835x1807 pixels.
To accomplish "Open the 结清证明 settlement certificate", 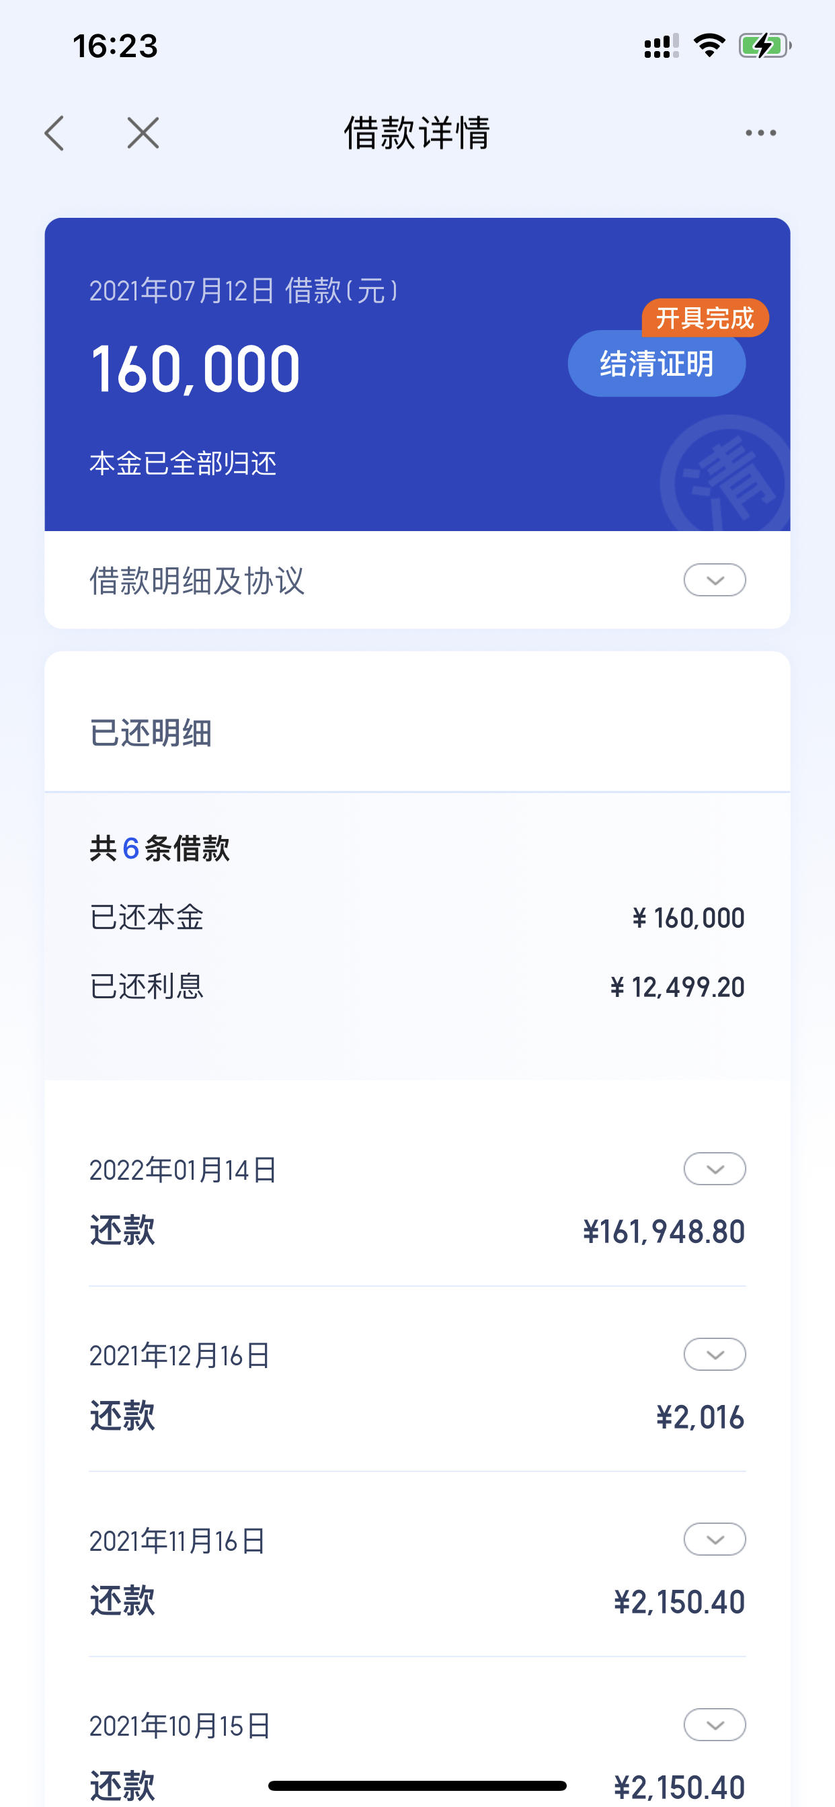I will click(x=657, y=364).
